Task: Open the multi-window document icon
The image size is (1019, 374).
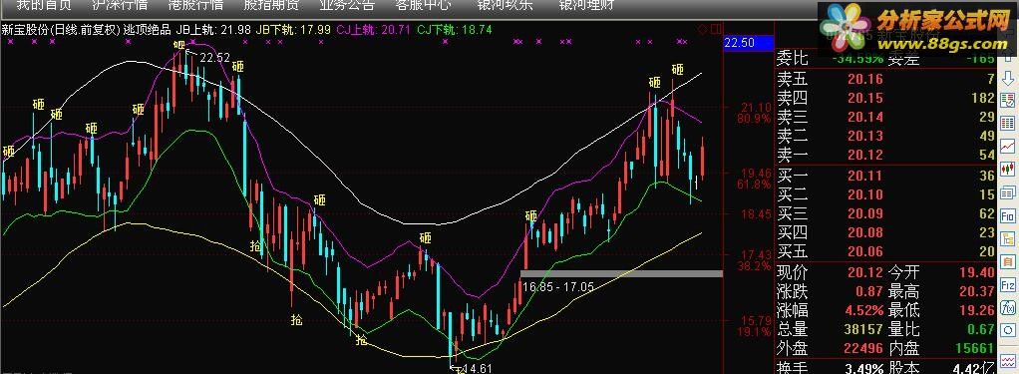Action: pyautogui.click(x=1008, y=192)
